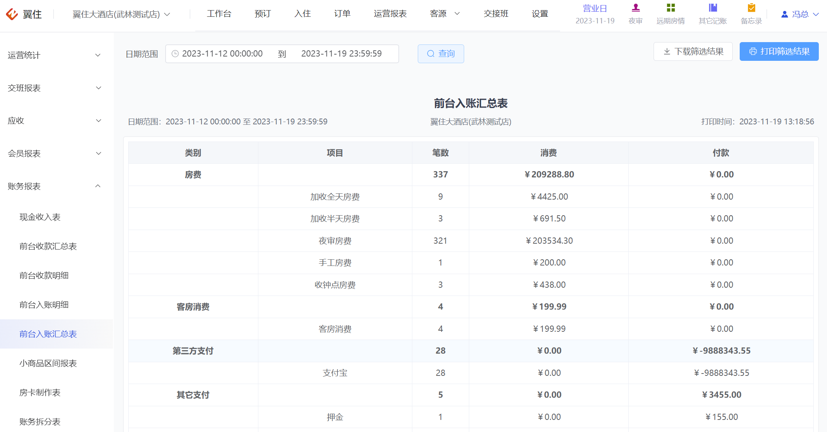The height and width of the screenshot is (432, 827).
Task: Click the 类别 column header
Action: click(193, 153)
